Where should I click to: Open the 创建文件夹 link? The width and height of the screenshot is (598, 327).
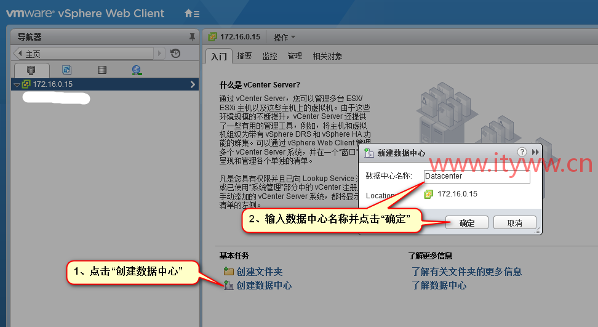coord(260,272)
